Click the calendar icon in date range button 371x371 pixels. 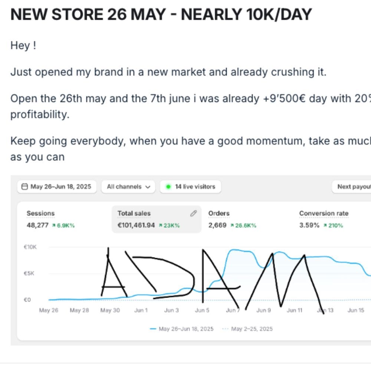[24, 187]
